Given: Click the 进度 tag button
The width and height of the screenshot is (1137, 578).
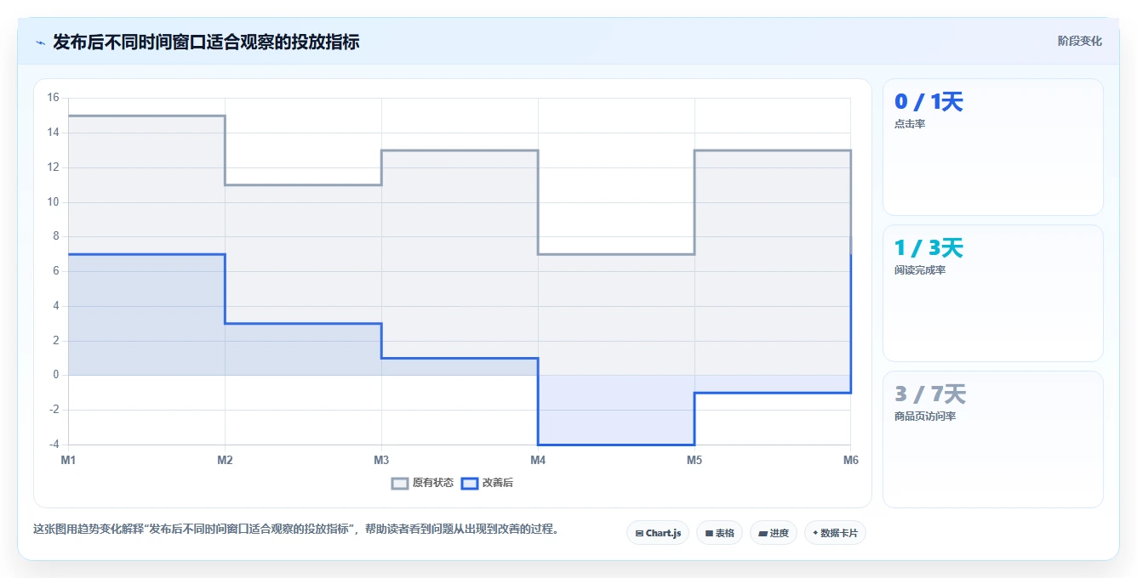Looking at the screenshot, I should 773,533.
